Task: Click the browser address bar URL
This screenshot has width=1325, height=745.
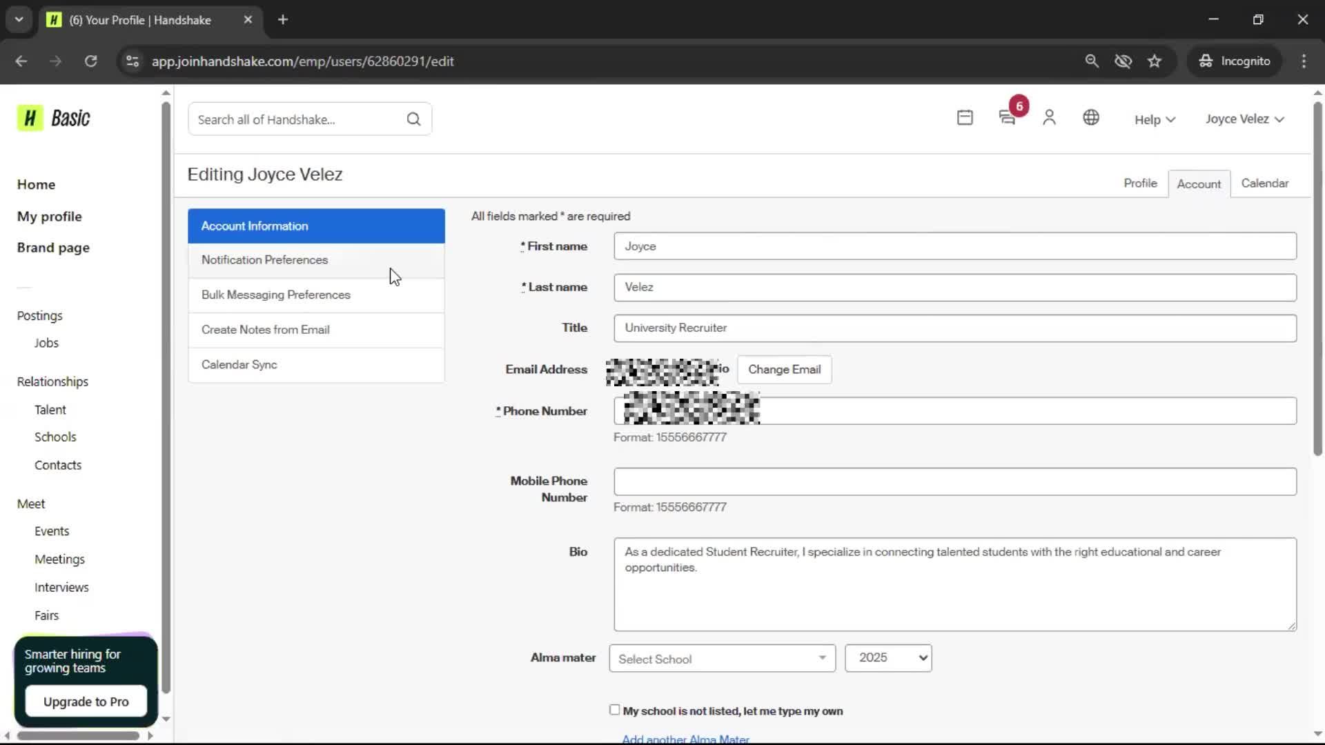Action: pos(302,61)
